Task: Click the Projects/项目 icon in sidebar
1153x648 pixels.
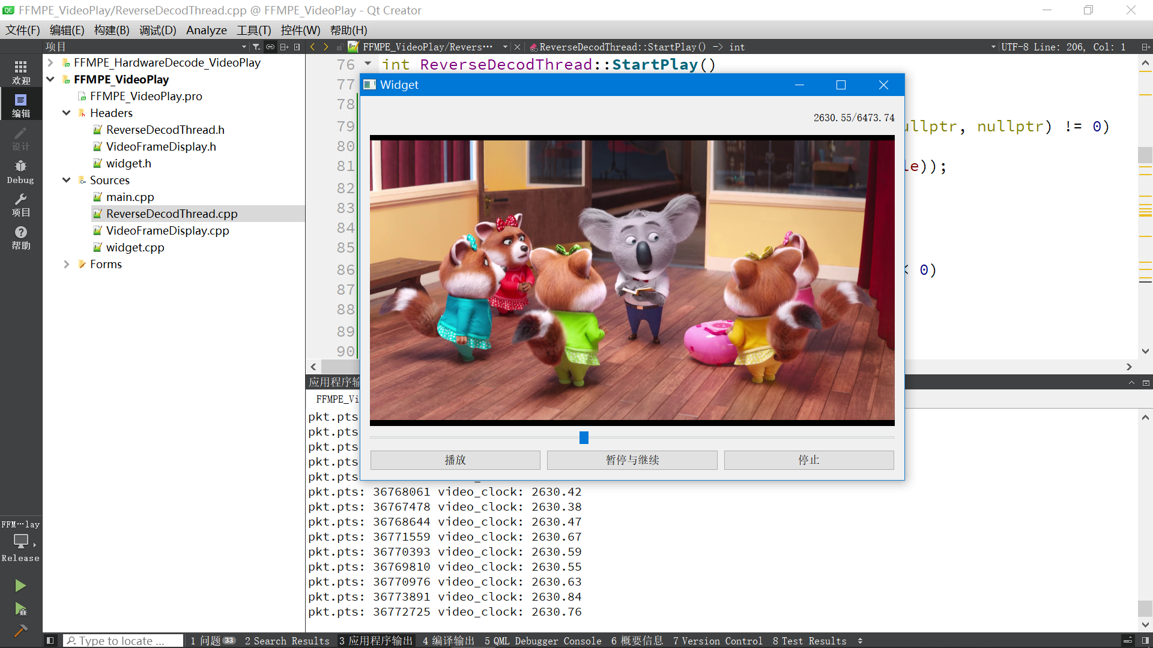Action: (20, 204)
